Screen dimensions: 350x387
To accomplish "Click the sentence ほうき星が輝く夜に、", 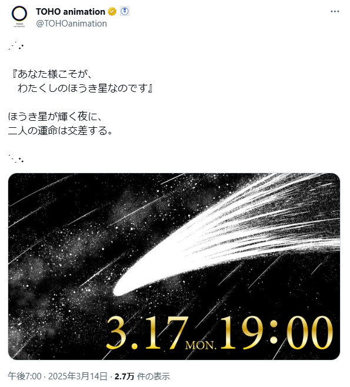I will [55, 116].
